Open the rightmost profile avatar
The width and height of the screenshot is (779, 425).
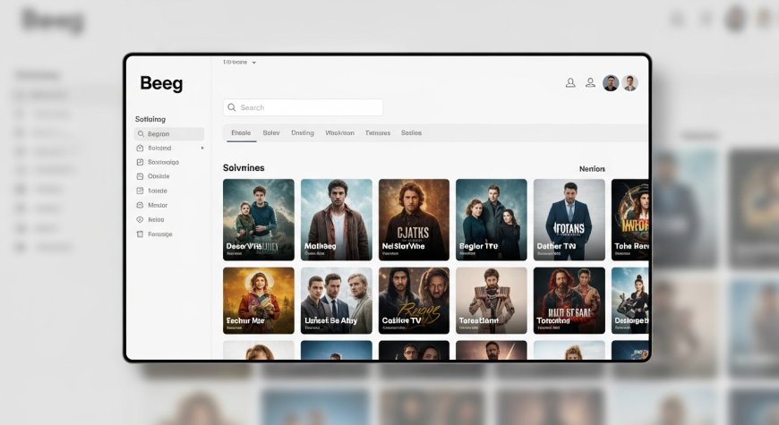click(630, 83)
